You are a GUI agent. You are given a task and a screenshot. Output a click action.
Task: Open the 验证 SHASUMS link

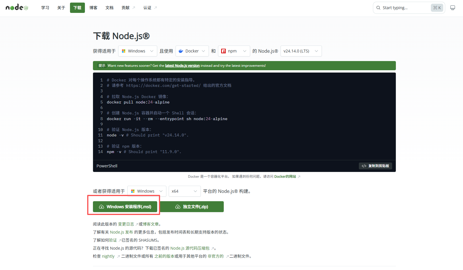click(113, 240)
